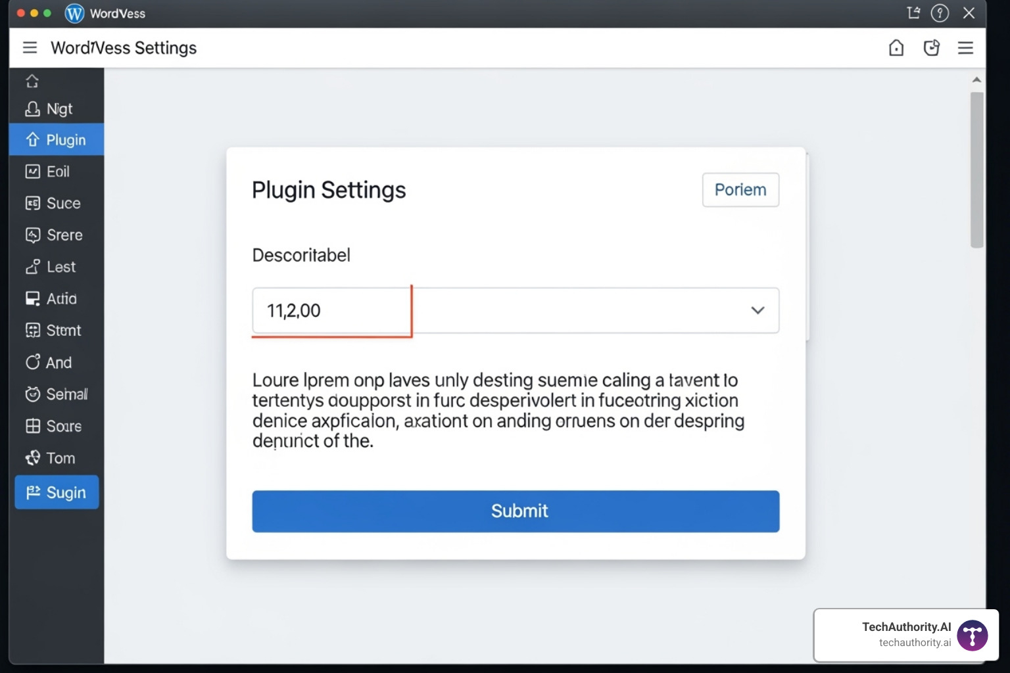Click the Eoil chart icon in sidebar
Screen dimensions: 1010x673
pyautogui.click(x=56, y=171)
